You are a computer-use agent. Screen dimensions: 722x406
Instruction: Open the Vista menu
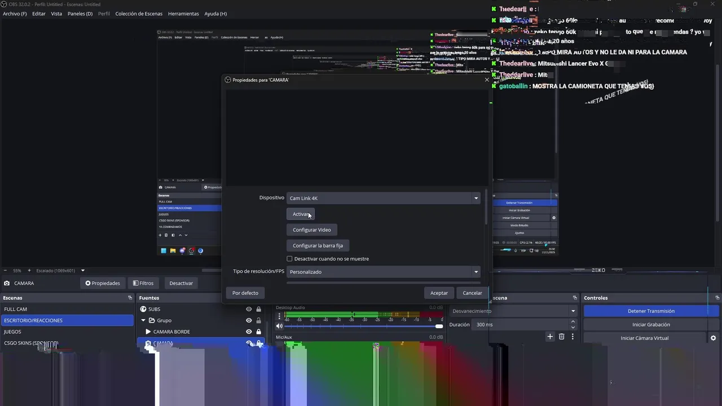coord(56,14)
